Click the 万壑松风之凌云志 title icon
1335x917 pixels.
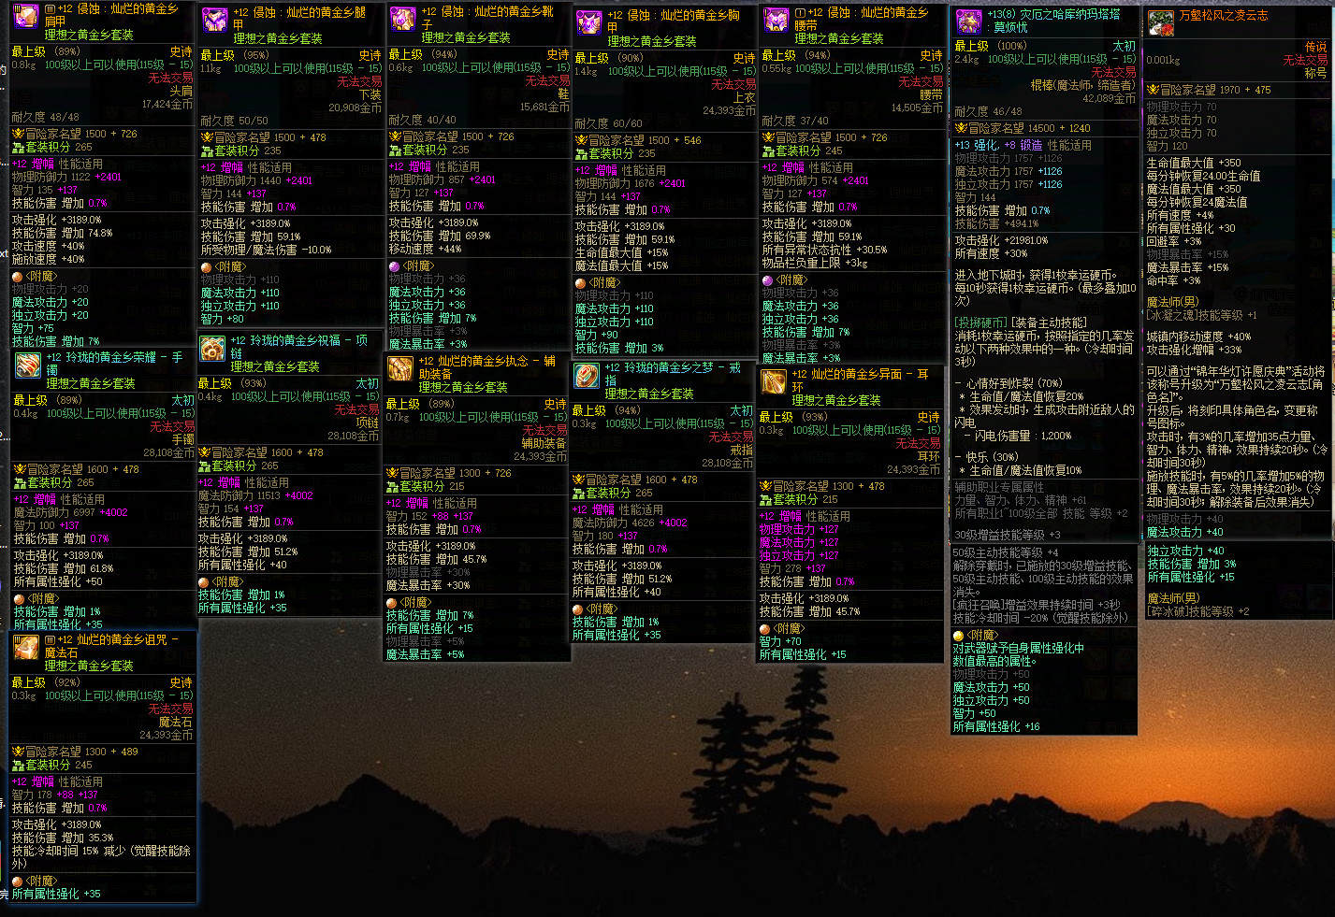pyautogui.click(x=1162, y=23)
